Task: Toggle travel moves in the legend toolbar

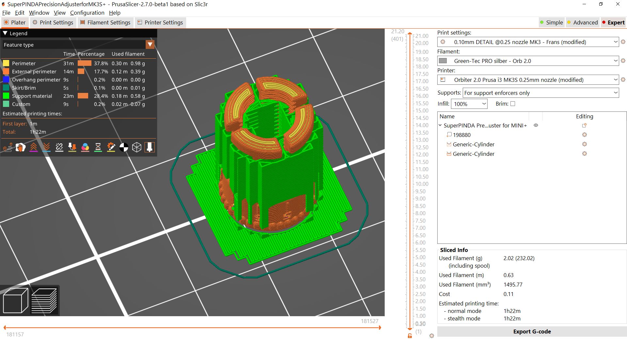Action: tap(8, 147)
